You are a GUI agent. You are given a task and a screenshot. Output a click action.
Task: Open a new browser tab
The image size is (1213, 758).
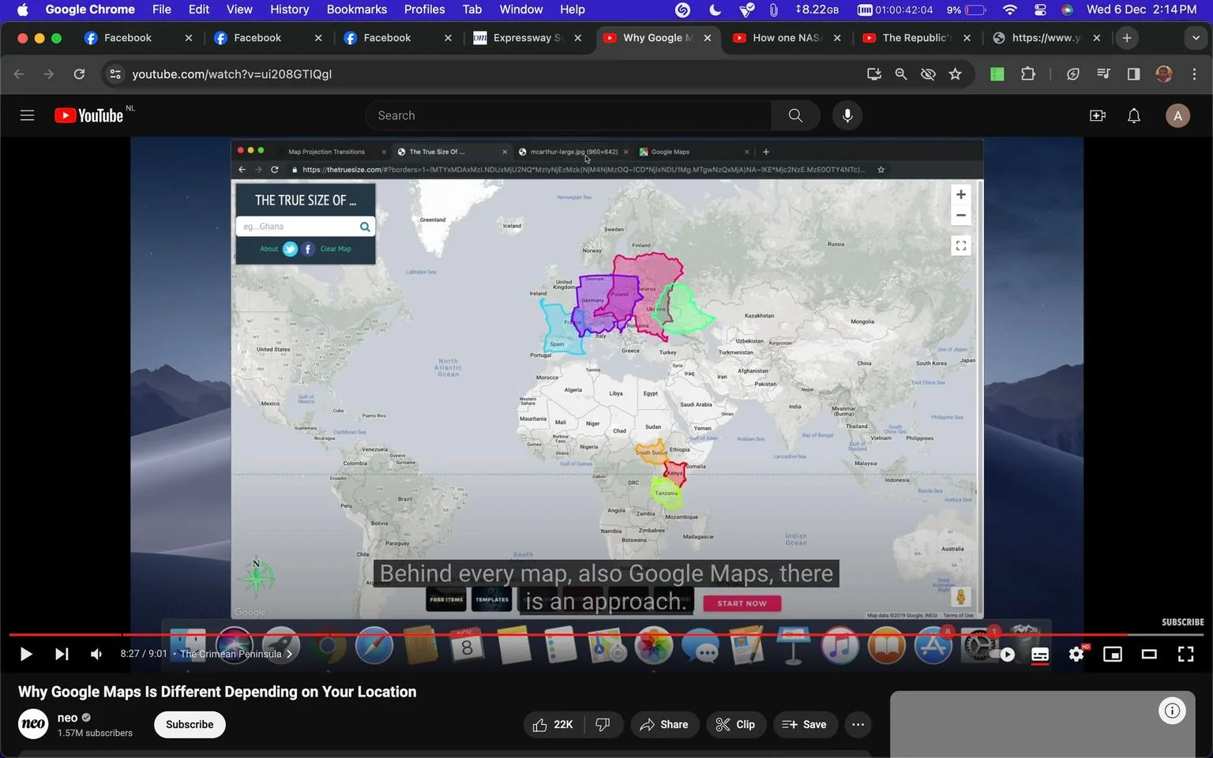tap(1127, 38)
